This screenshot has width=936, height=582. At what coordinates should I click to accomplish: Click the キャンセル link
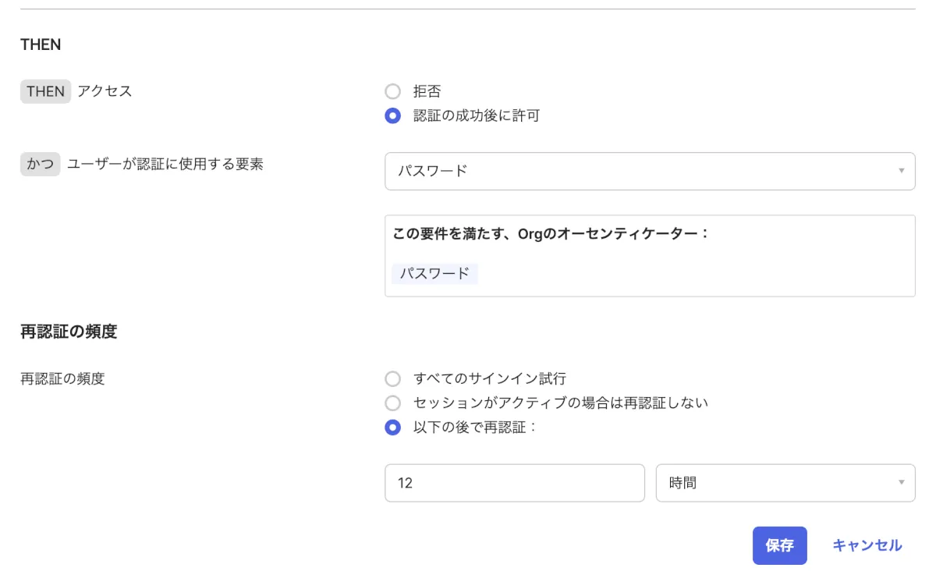pyautogui.click(x=867, y=545)
